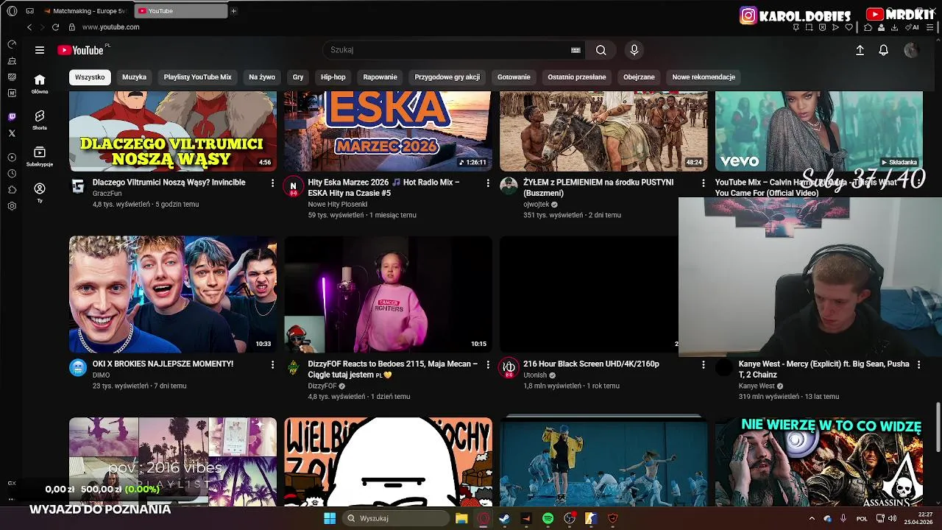
Task: Open YouTube notifications bell
Action: (x=884, y=50)
